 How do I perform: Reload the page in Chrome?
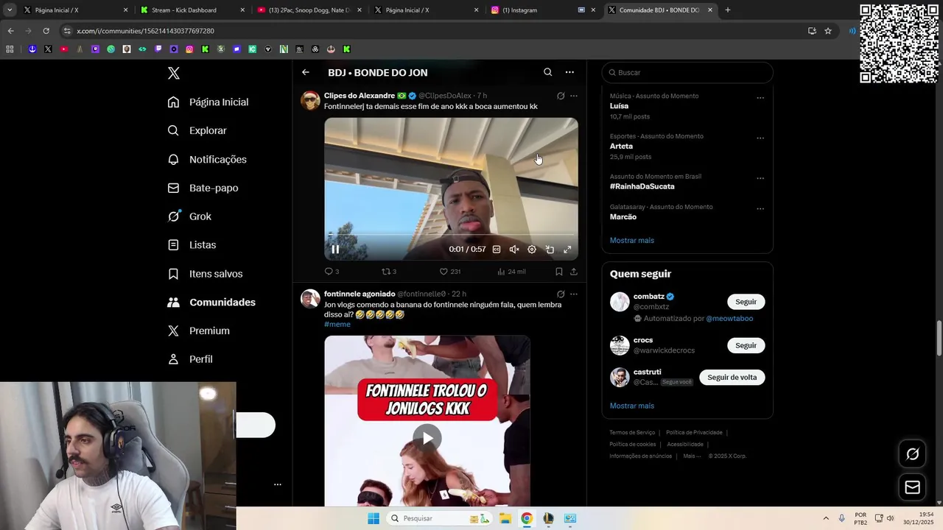coord(46,31)
